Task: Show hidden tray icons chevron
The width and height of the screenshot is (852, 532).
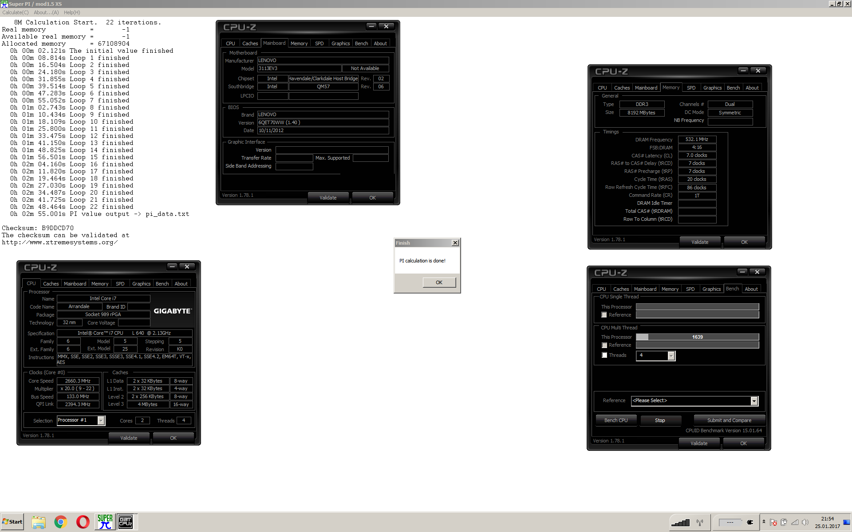Action: pos(764,522)
